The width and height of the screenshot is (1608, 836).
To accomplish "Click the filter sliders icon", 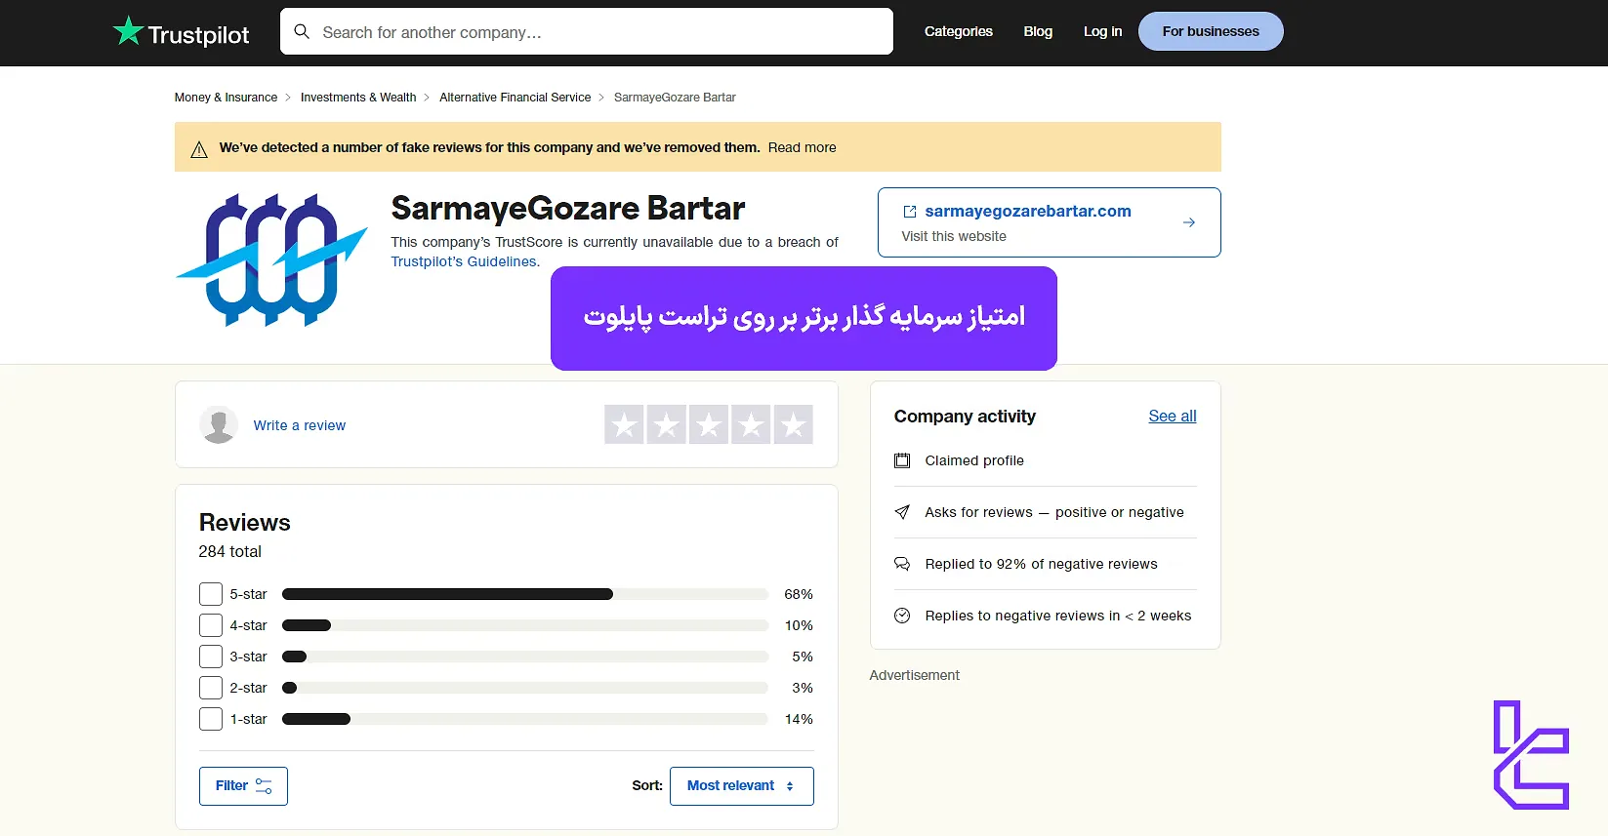I will click(x=264, y=786).
